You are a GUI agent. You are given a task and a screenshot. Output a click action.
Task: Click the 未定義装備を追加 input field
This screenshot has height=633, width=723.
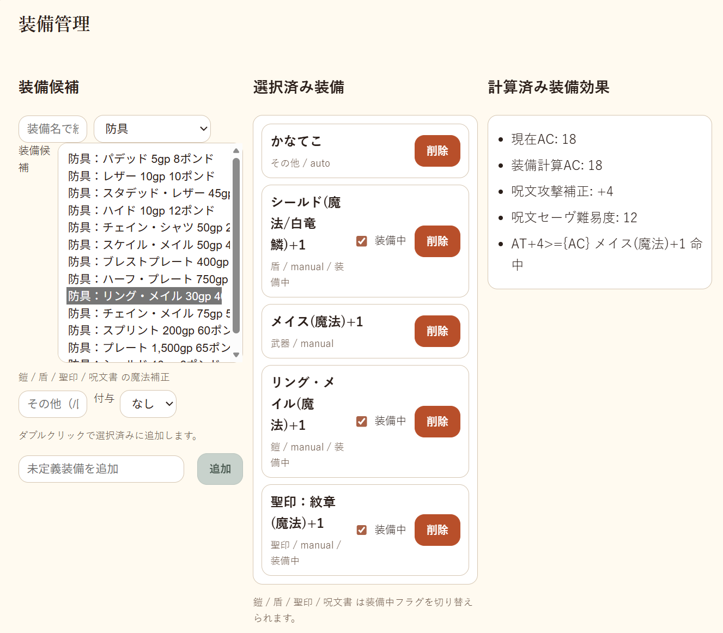click(101, 468)
